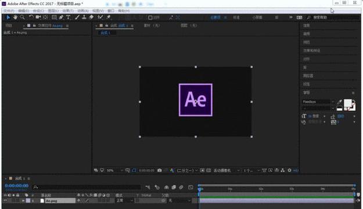The height and width of the screenshot is (209, 363).
Task: Pick color with the Character panel eyedropper
Action: [x=339, y=102]
